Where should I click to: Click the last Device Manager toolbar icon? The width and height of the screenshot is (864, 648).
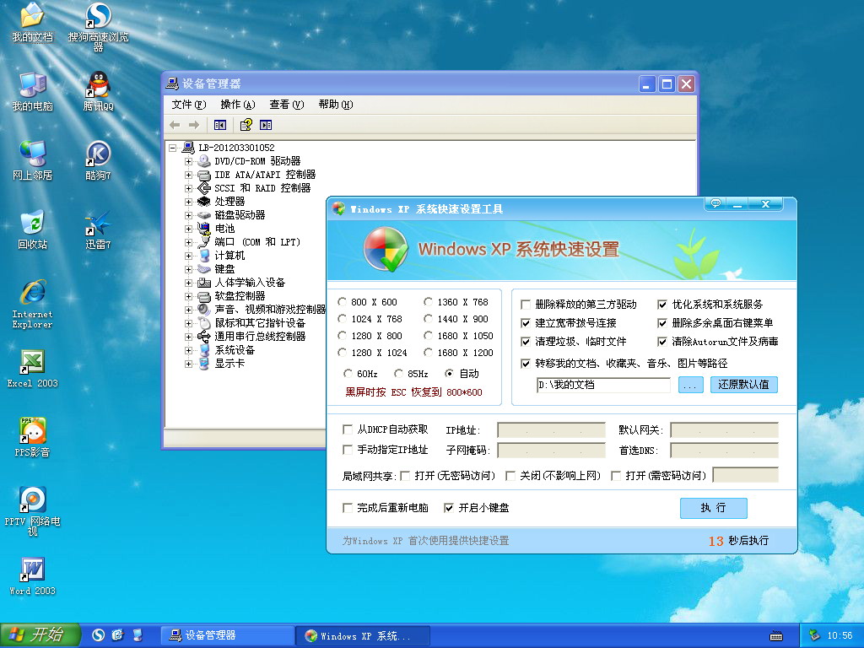[266, 125]
